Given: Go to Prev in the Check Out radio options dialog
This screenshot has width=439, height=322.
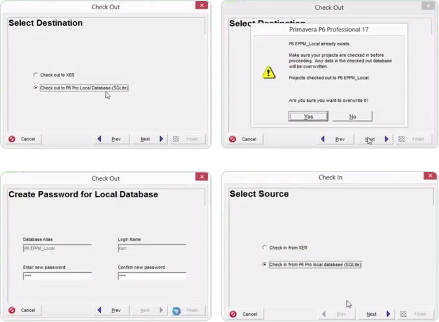Looking at the screenshot, I should [112, 139].
